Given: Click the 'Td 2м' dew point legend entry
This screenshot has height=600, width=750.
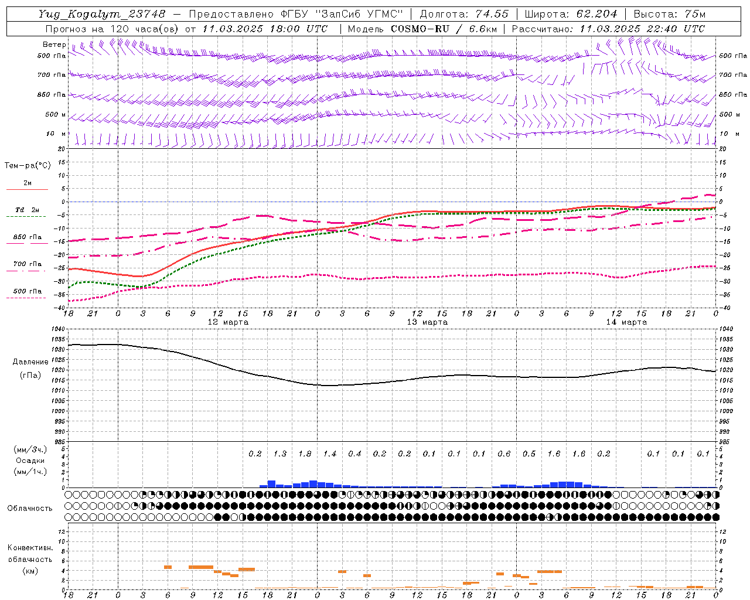Looking at the screenshot, I should (28, 210).
